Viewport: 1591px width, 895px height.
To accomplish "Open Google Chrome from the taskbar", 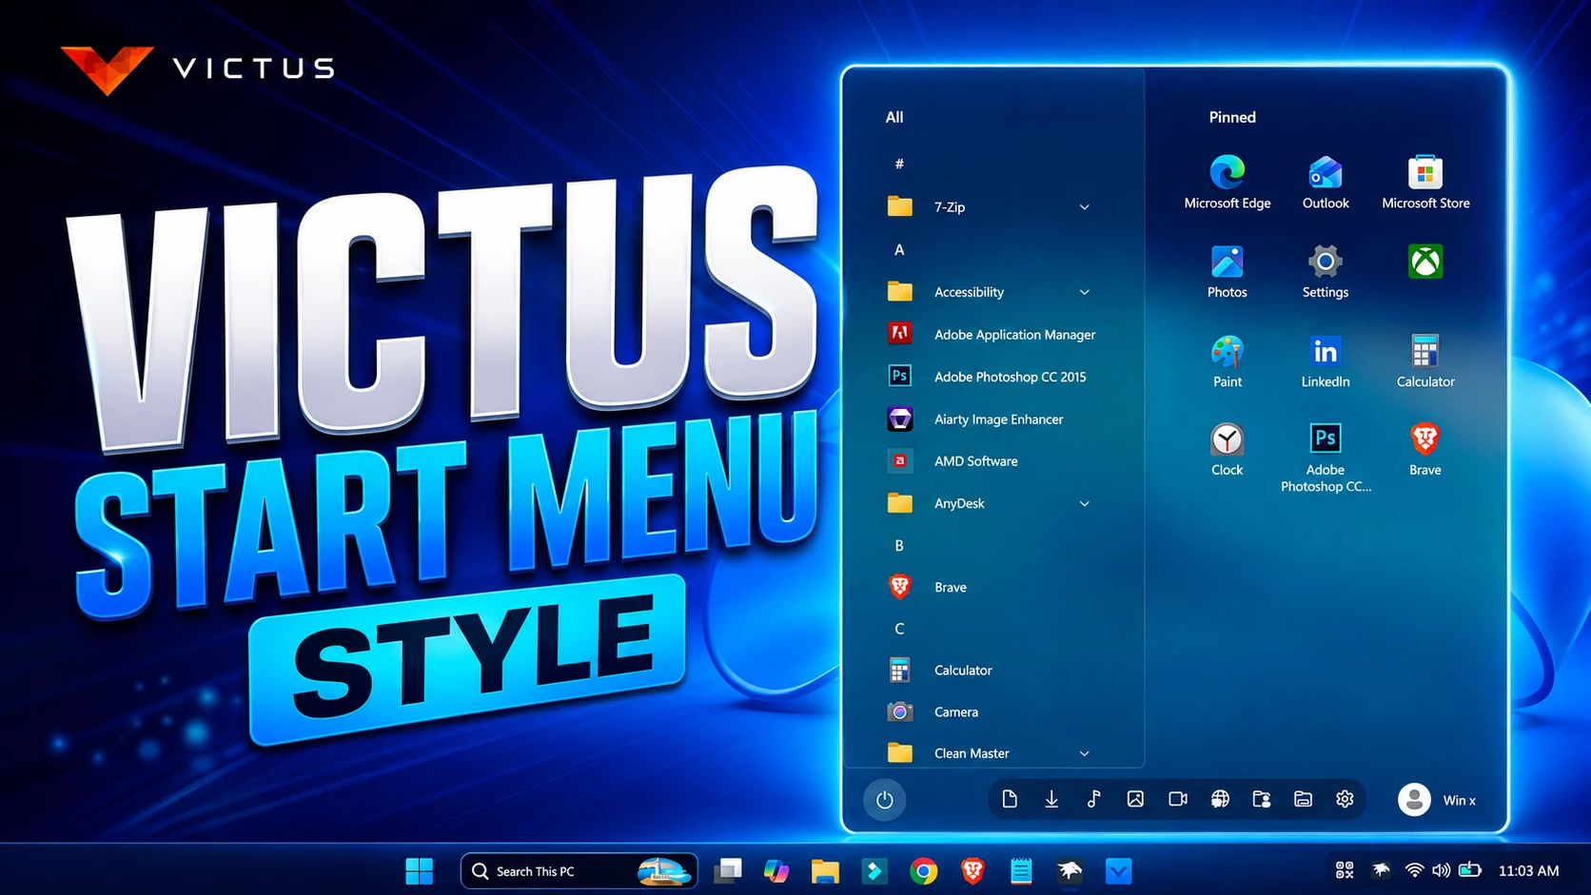I will click(x=923, y=870).
